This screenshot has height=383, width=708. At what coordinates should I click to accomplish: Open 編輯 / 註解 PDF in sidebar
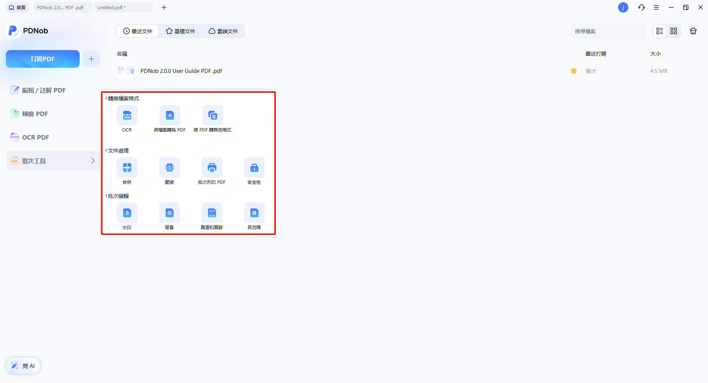click(52, 90)
